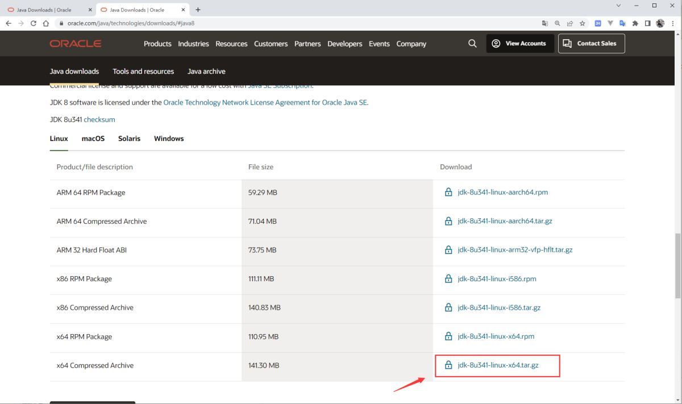Download jdk-8u341-linux-x64.tar.gz

point(498,365)
